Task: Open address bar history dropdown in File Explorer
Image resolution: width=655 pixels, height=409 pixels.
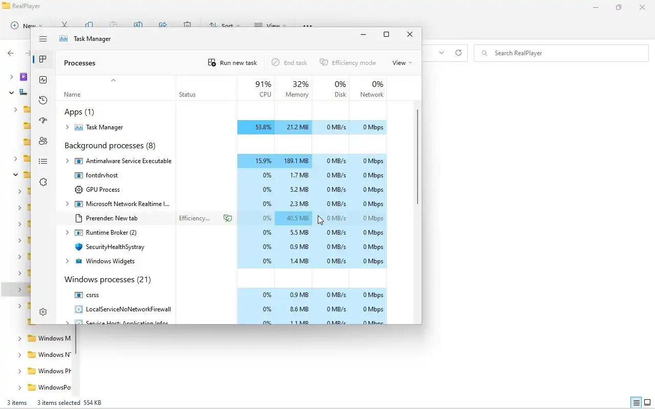Action: (442, 53)
